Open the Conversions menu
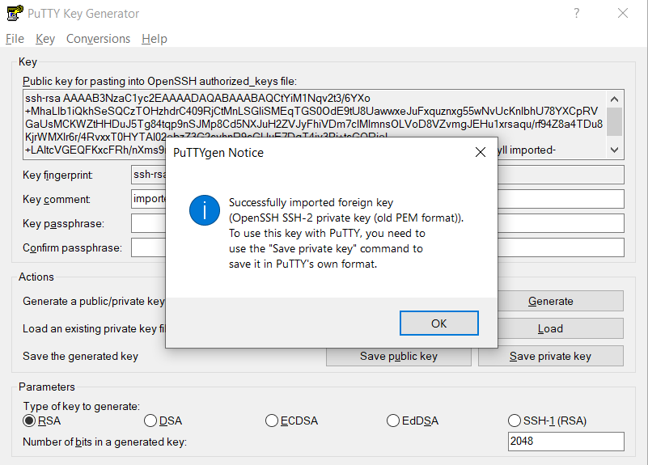Screen dimensions: 648x465 99,39
